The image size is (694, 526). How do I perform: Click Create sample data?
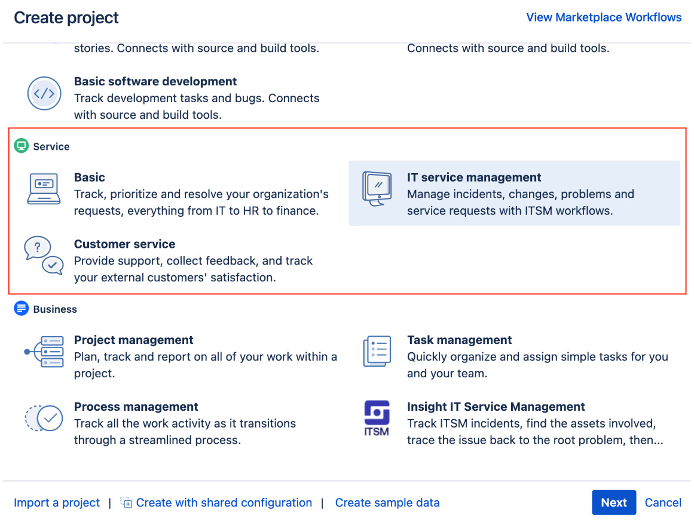pos(387,503)
